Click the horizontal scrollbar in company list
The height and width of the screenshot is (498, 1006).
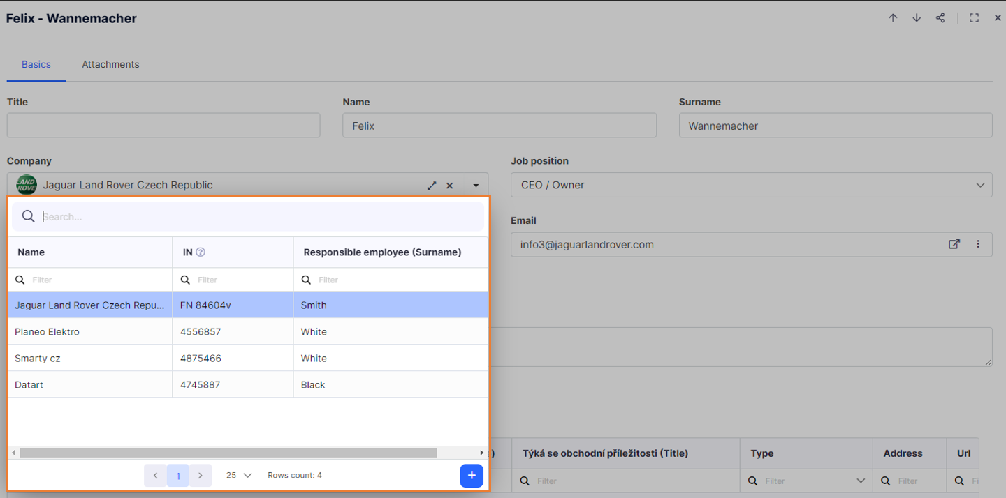pos(228,453)
